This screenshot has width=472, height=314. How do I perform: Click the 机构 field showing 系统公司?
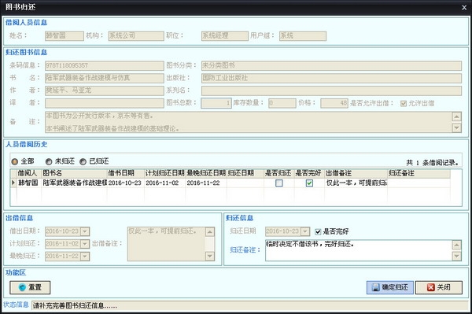point(136,36)
